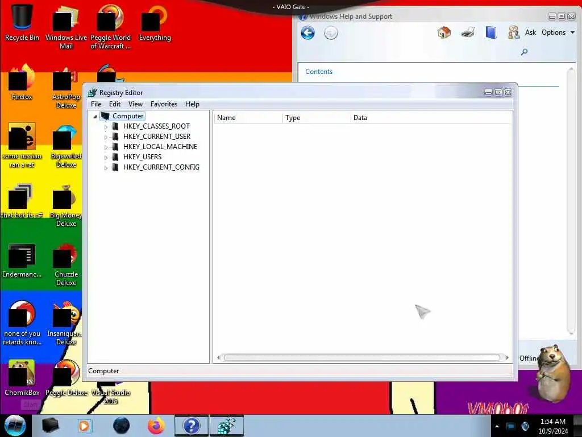
Task: Switch to Registry Editor taskbar button
Action: [x=227, y=426]
